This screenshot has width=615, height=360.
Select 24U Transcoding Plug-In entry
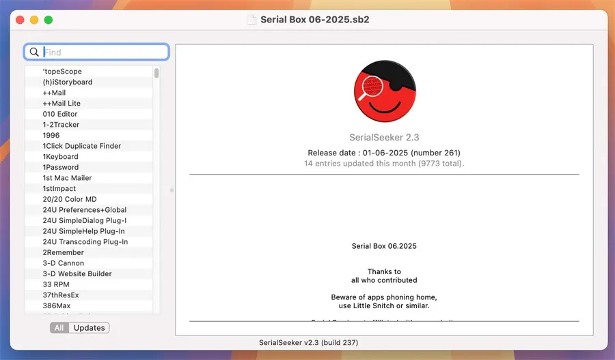click(85, 241)
